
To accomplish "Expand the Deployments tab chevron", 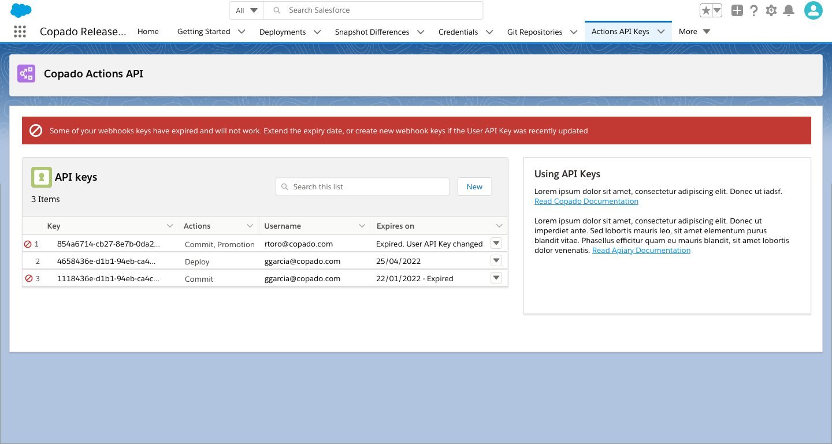I will coord(317,32).
